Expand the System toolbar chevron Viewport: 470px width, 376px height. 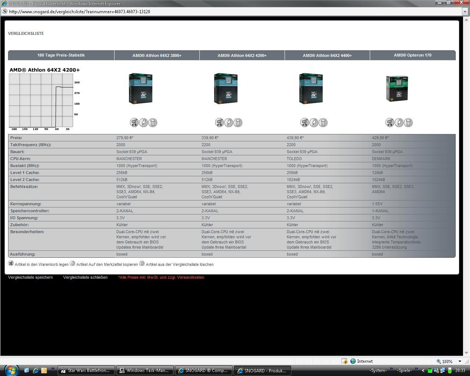[x=391, y=369]
